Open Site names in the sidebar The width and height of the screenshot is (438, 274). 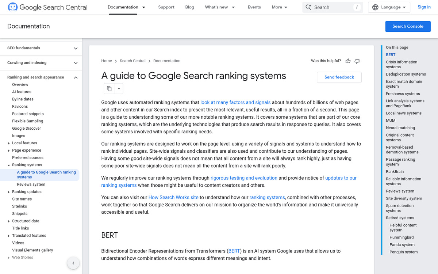[22, 199]
